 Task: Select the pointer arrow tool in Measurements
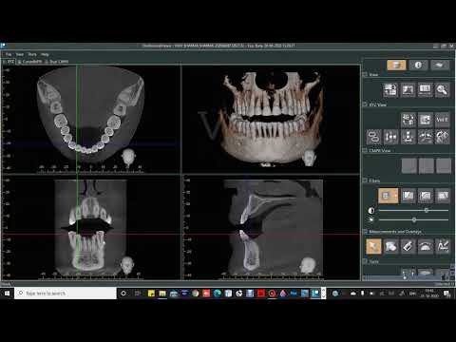[373, 246]
